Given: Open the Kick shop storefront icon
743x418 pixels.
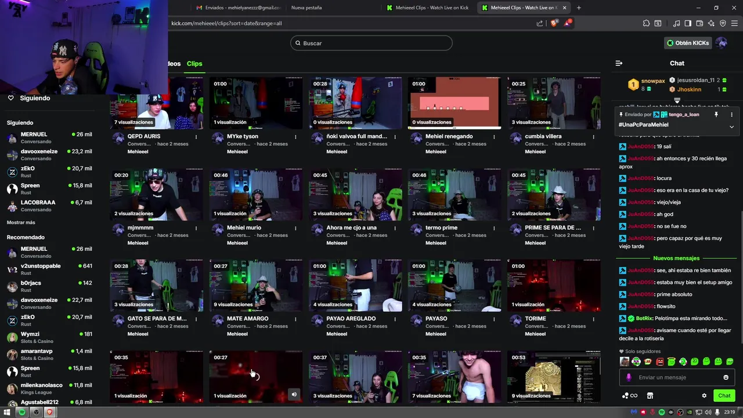Looking at the screenshot, I should 650,396.
